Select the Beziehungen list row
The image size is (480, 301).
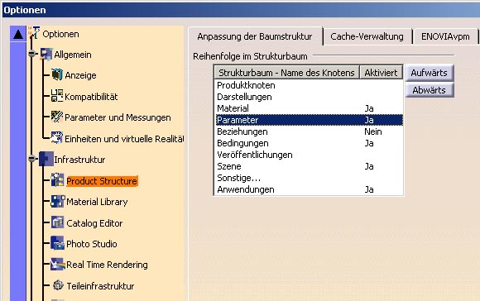coord(309,131)
